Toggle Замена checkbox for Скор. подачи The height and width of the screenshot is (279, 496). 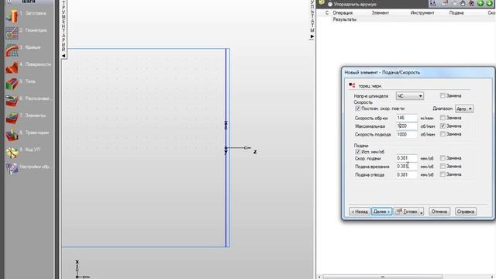coord(443,158)
